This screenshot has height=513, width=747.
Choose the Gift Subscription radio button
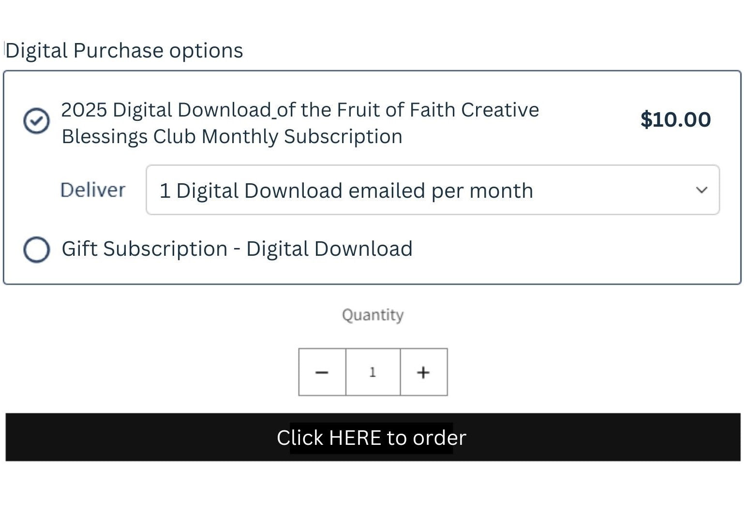pos(36,249)
